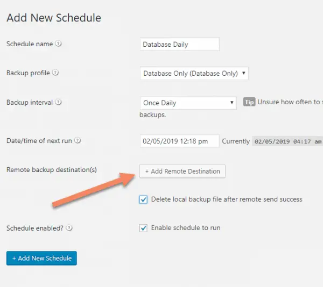Screen dimensions: 323x287
Task: Show help for Backup interval
Action: click(59, 102)
